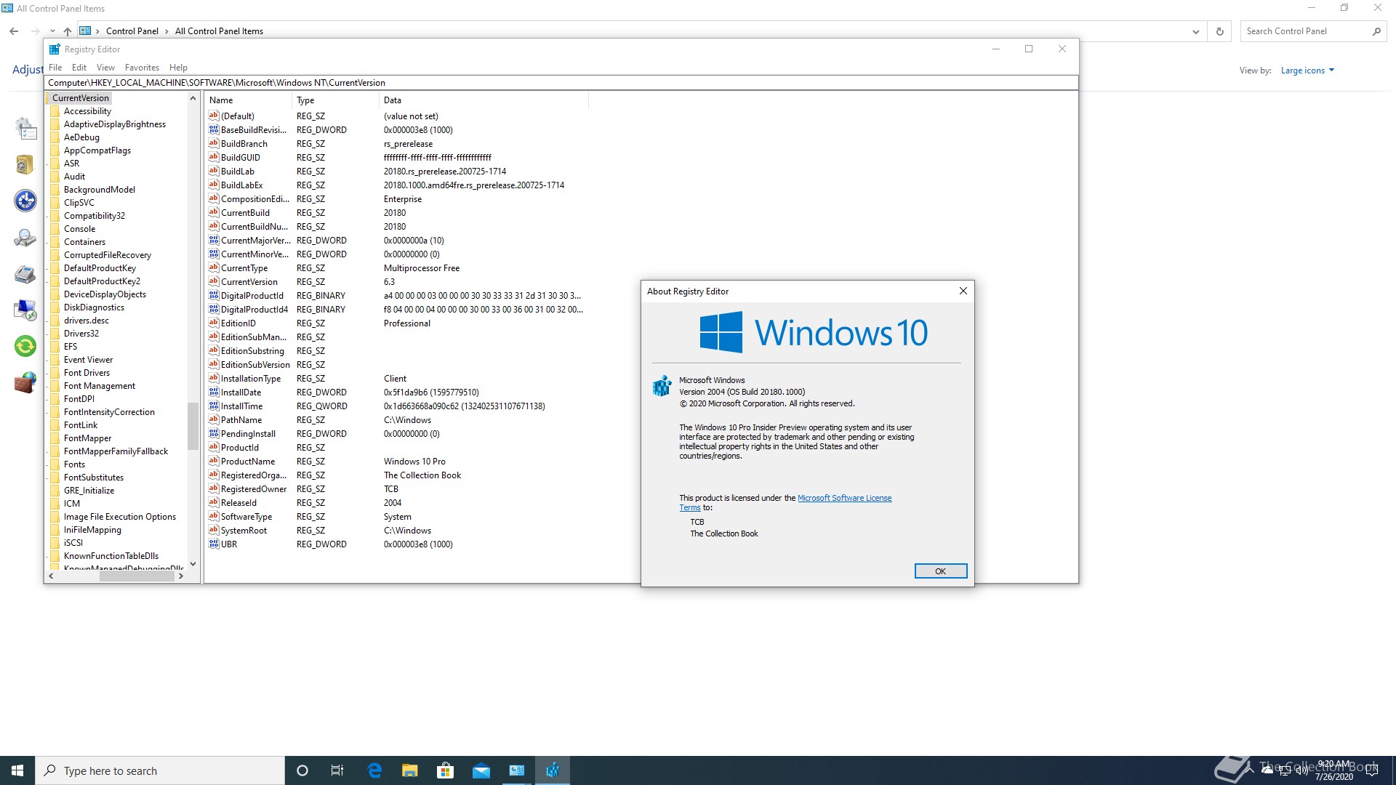The image size is (1396, 785).
Task: Switch to Registry Editor taskbar button
Action: click(553, 770)
